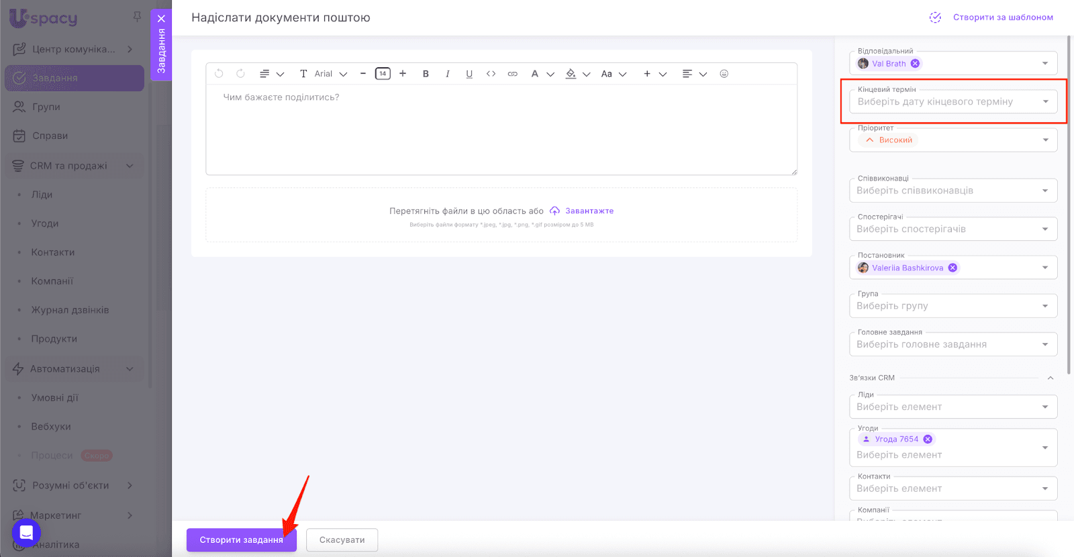Open Умовні дії in sidebar
The height and width of the screenshot is (557, 1074).
click(x=55, y=397)
